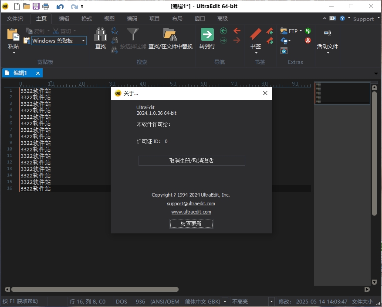
Task: Open Find/Replace in Files folder icon
Action: [x=170, y=35]
